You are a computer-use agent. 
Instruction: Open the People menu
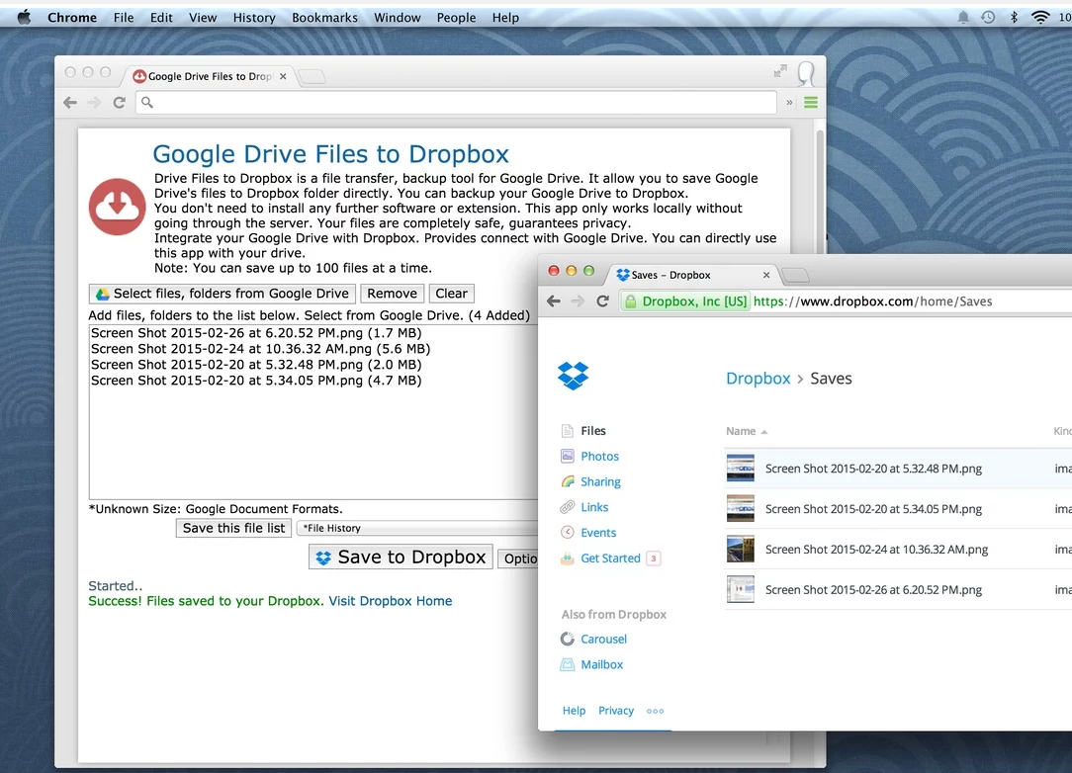coord(456,17)
